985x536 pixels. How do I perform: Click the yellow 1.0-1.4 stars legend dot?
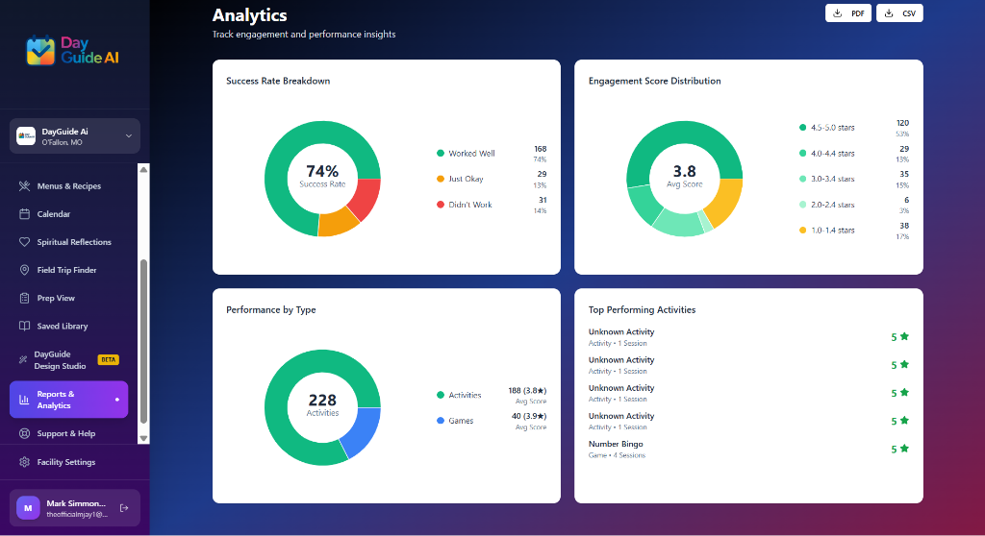pos(802,231)
